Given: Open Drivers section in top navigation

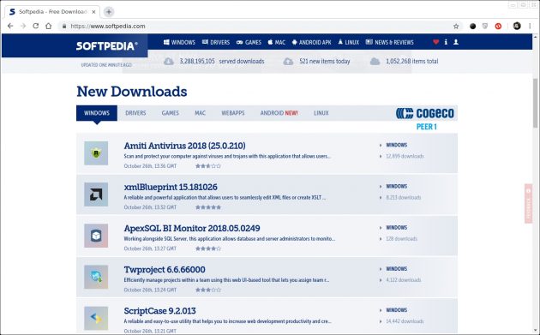Looking at the screenshot, I should point(216,42).
